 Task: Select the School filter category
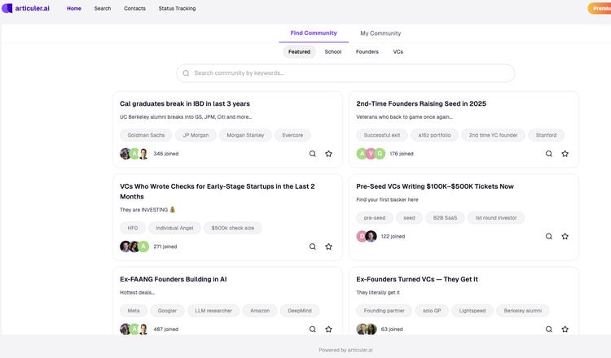click(x=333, y=52)
